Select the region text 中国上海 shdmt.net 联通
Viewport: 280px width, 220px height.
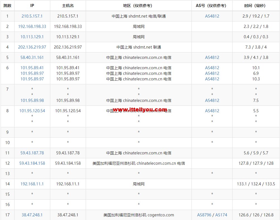click(138, 47)
